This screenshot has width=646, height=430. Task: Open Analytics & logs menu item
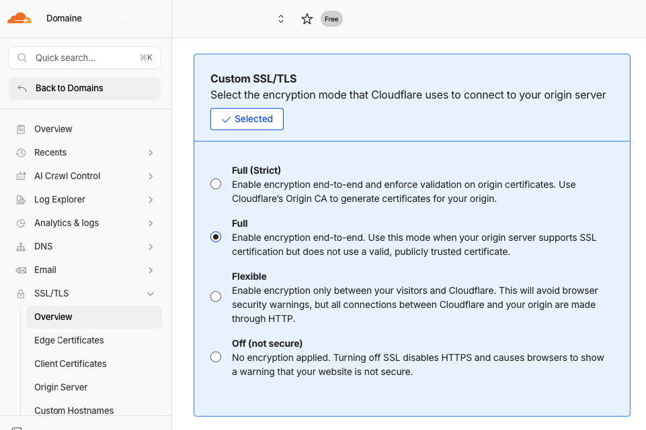click(67, 223)
